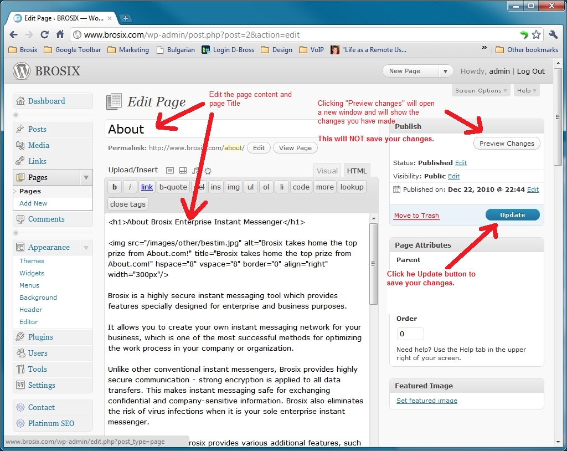Collapse the sidebar using arrow below Dashboard
This screenshot has height=451, width=567.
(16, 115)
